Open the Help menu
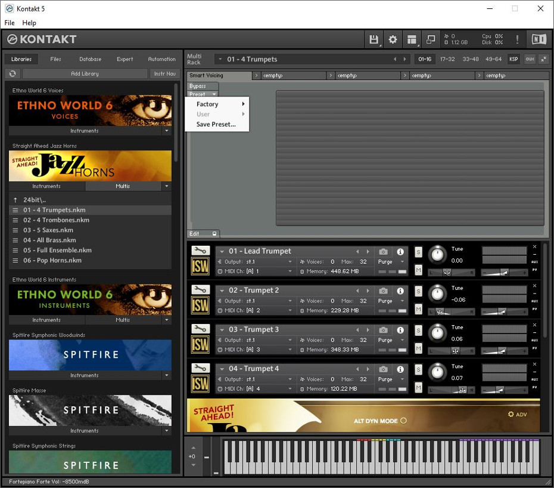 pyautogui.click(x=29, y=23)
